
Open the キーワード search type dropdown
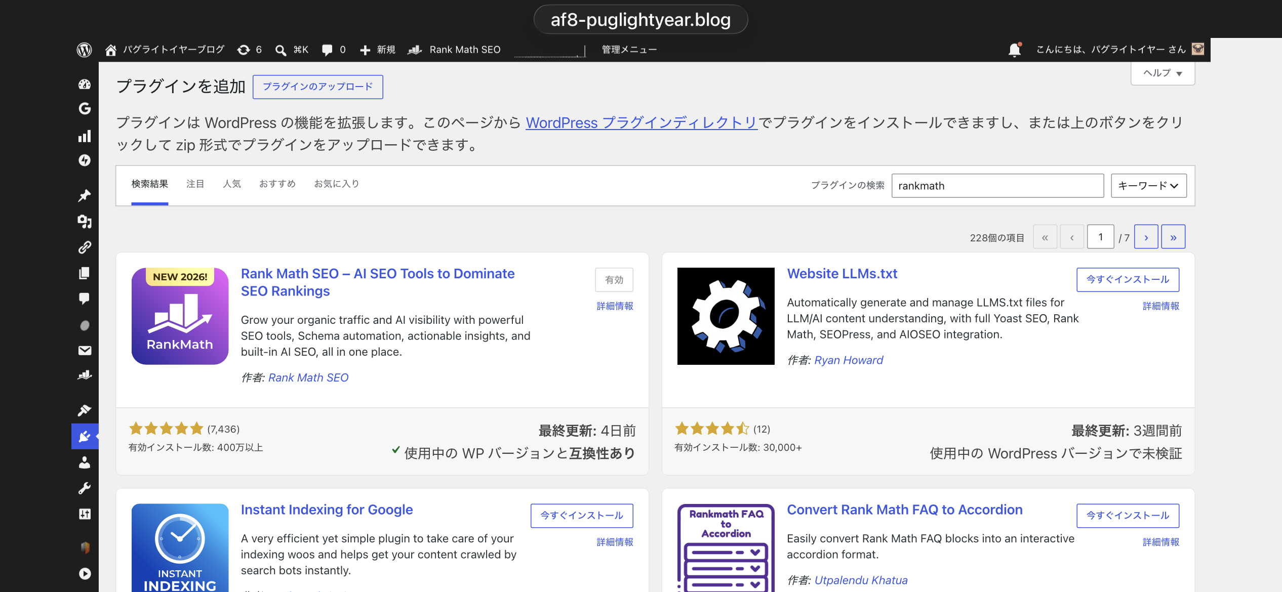1148,186
